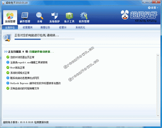The image size is (162, 128).
Task: Open 硬件管理 monitor icon
Action: (25, 16)
